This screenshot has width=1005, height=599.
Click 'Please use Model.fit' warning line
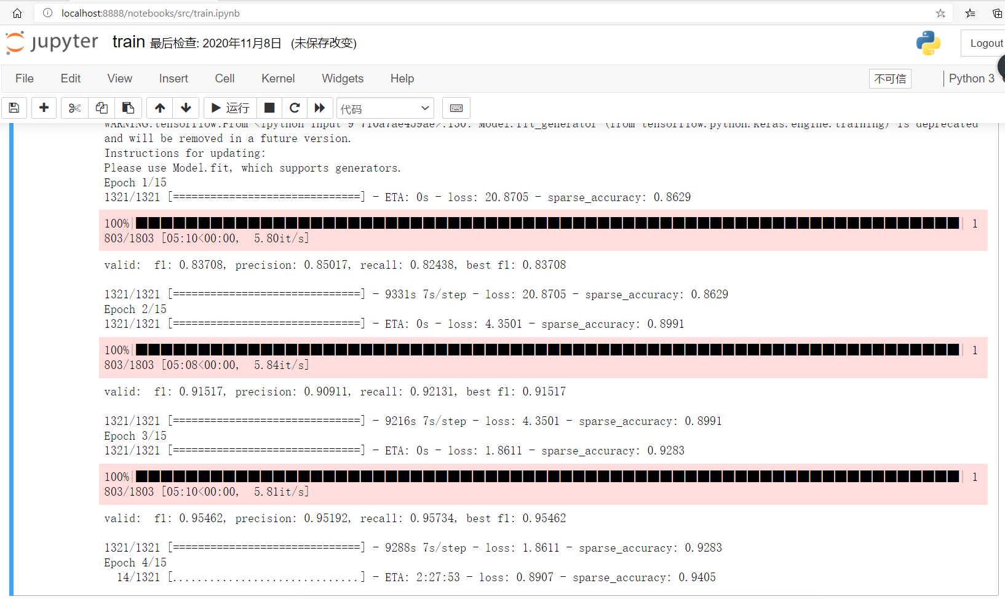coord(253,168)
